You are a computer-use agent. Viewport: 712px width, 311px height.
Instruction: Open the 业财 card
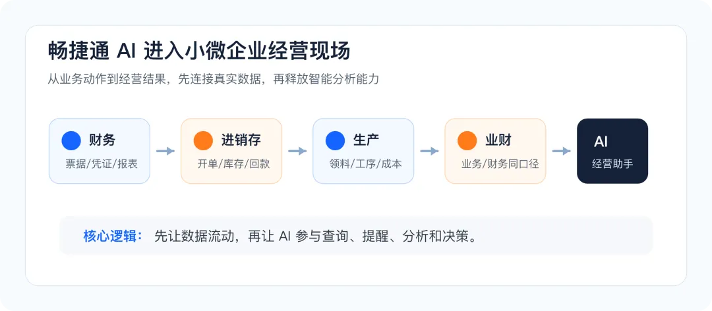(x=495, y=151)
